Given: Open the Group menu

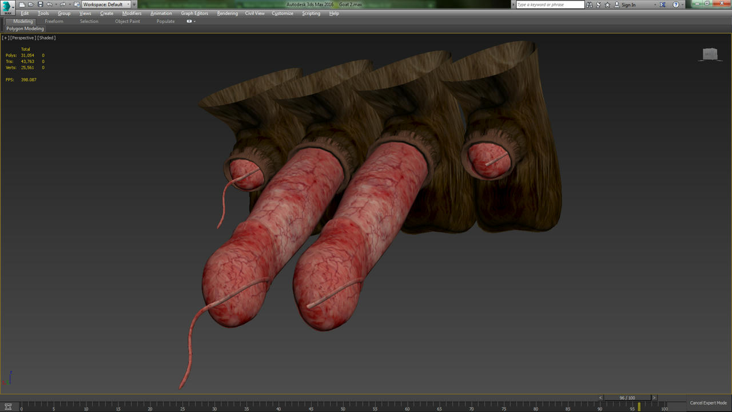Looking at the screenshot, I should (64, 13).
